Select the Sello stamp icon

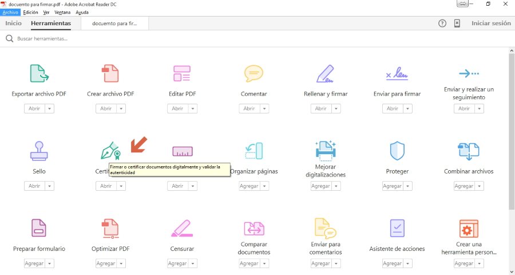tap(39, 151)
